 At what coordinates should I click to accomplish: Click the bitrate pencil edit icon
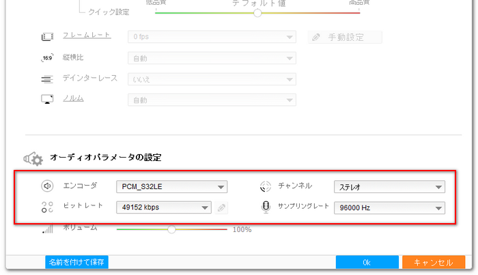point(221,208)
